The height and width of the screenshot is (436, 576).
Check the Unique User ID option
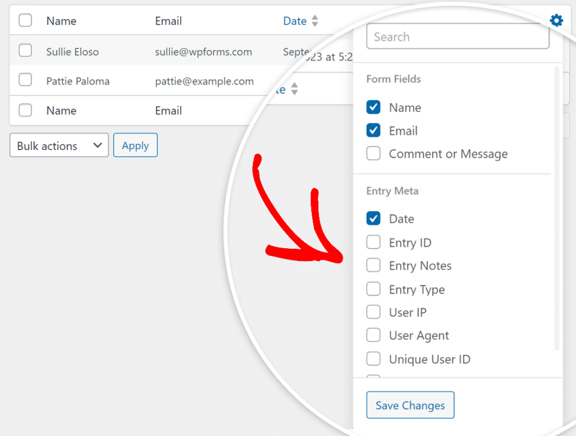[x=373, y=359]
